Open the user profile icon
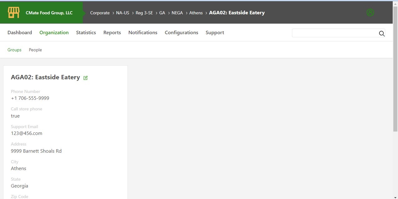Screen dimensions: 398x199 tap(370, 12)
